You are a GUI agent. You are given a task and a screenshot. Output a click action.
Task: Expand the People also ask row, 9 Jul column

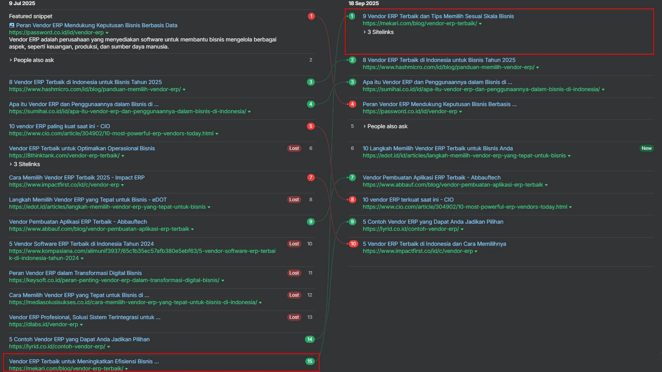pyautogui.click(x=32, y=60)
